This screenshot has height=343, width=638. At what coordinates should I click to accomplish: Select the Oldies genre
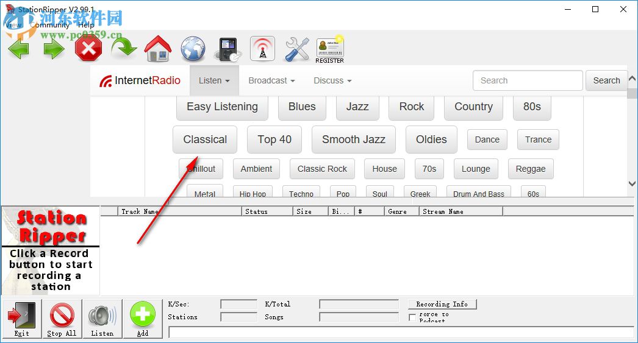tap(431, 140)
